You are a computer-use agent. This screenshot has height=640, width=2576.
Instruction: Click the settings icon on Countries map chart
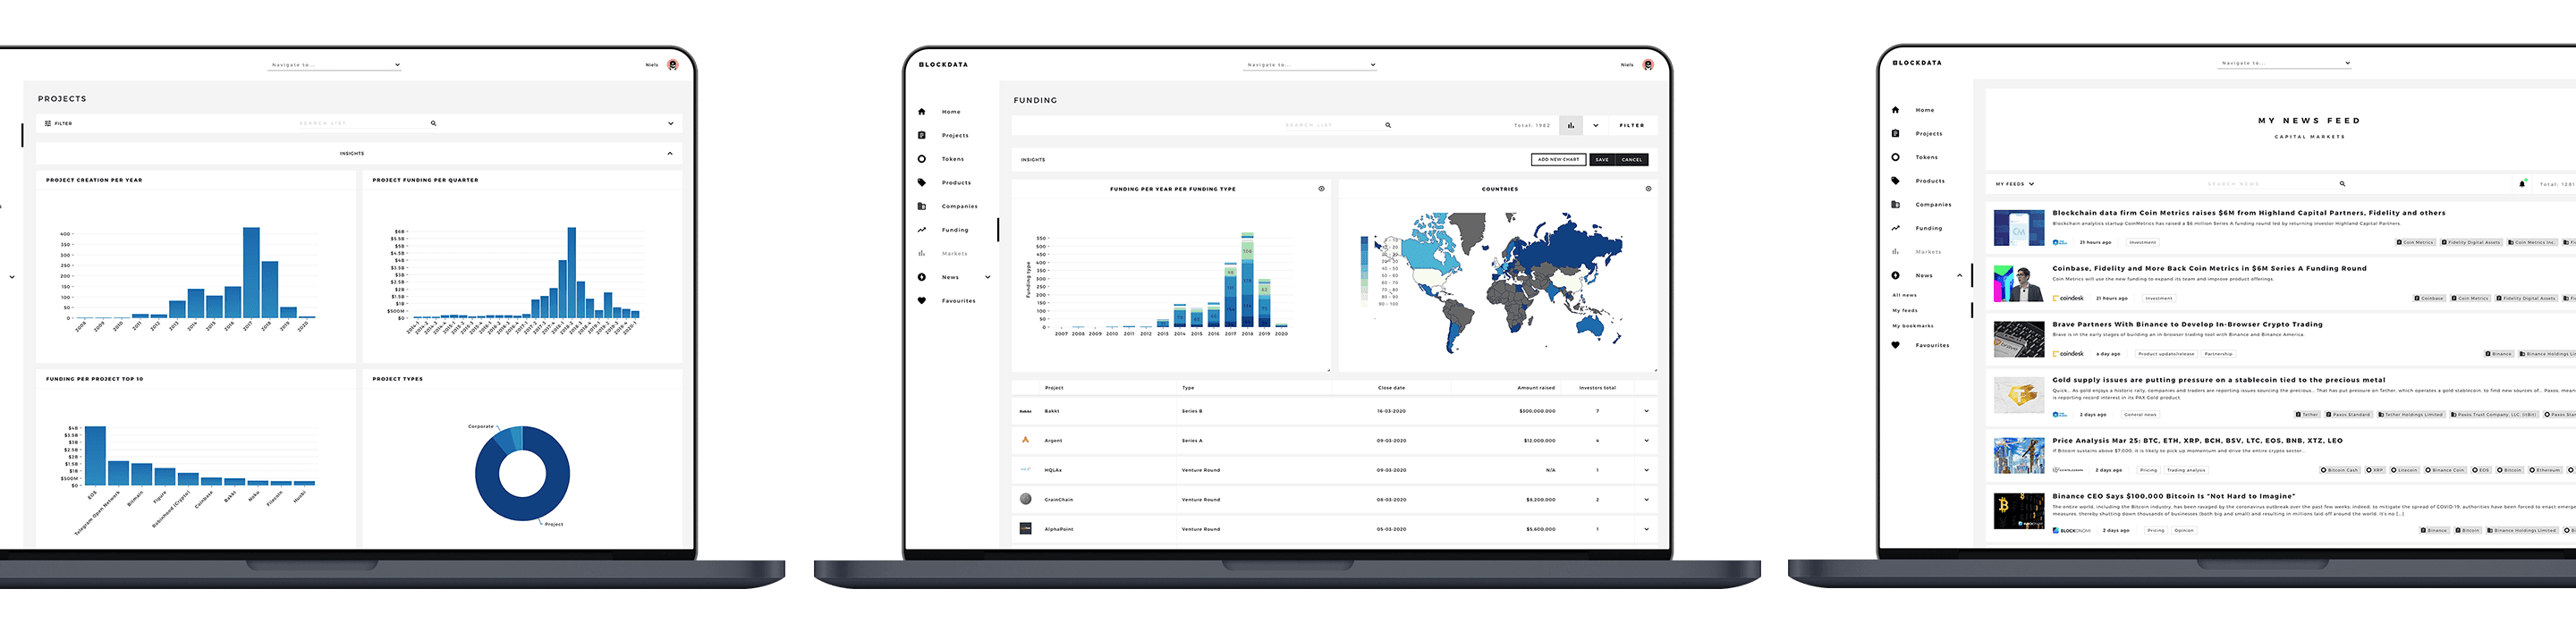pos(1648,189)
